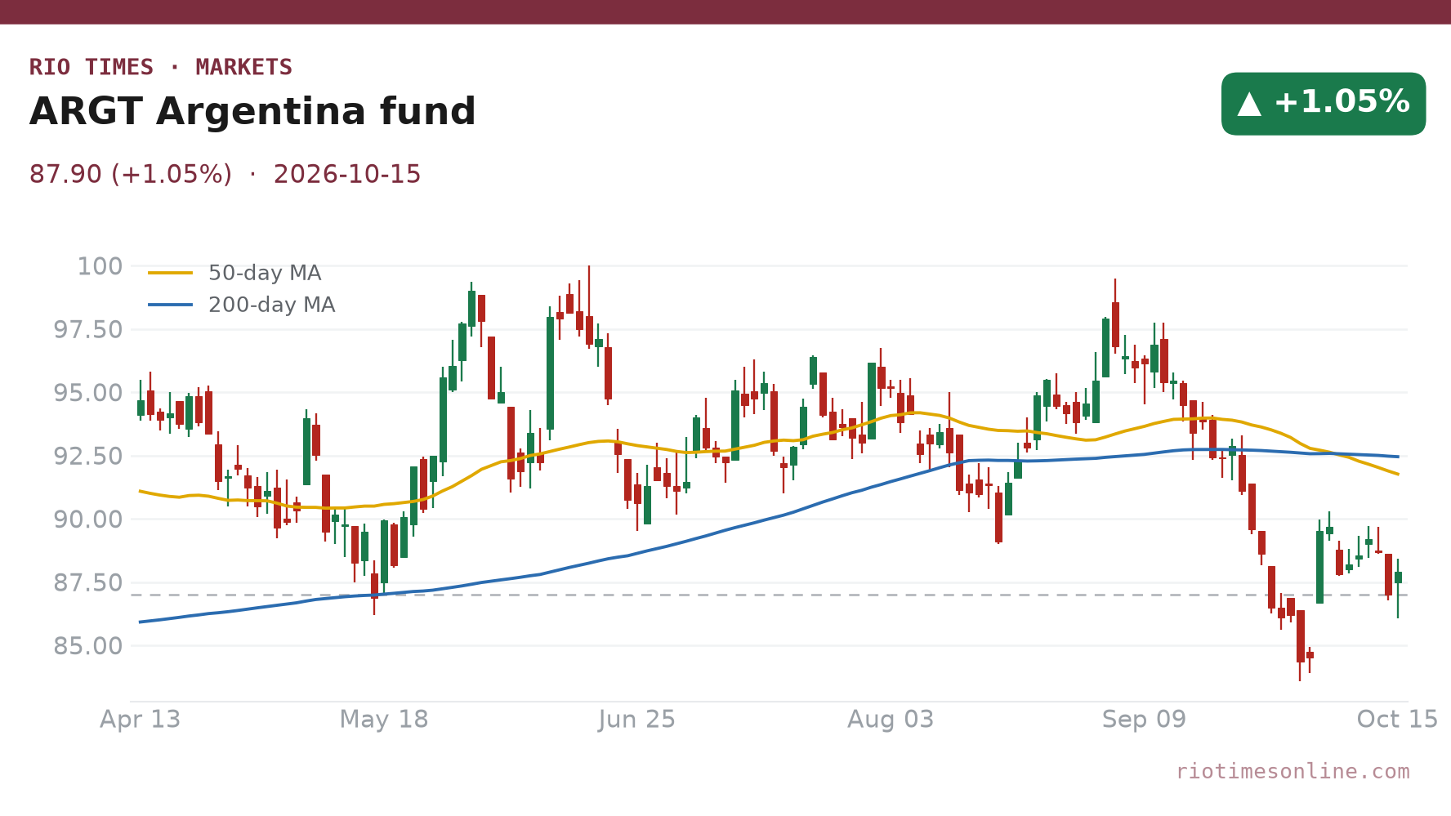Click the 'Apr 13' x-axis label

tap(141, 720)
